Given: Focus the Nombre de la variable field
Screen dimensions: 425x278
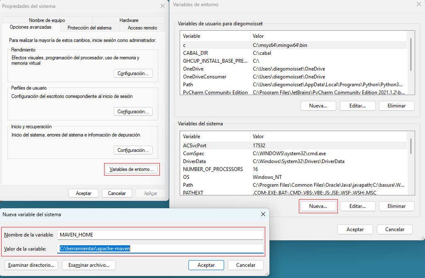Looking at the screenshot, I should pyautogui.click(x=161, y=235).
